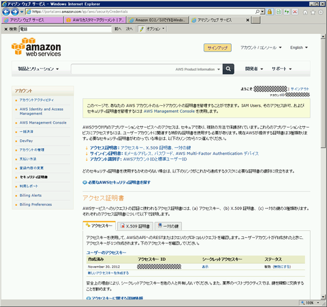Click 必要なAWSセキュリティ証明書を探す link
Viewport: 327px width, 307px height.
point(119,183)
